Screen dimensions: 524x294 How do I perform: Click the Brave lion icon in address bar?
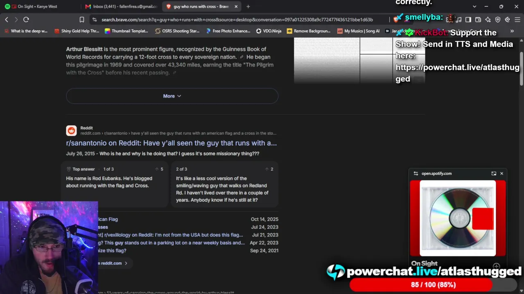pyautogui.click(x=396, y=20)
